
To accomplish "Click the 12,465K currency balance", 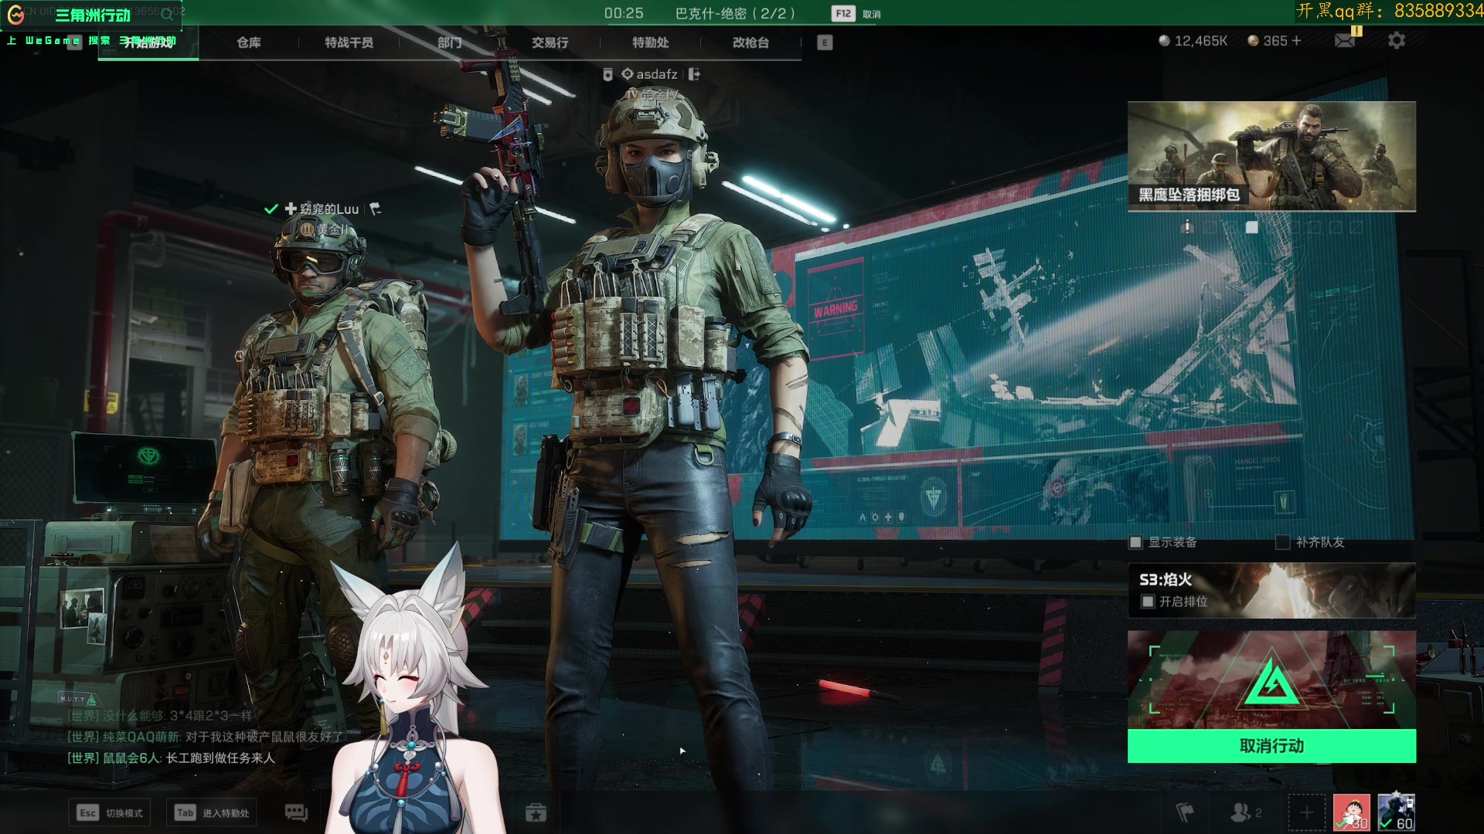I will tap(1193, 41).
